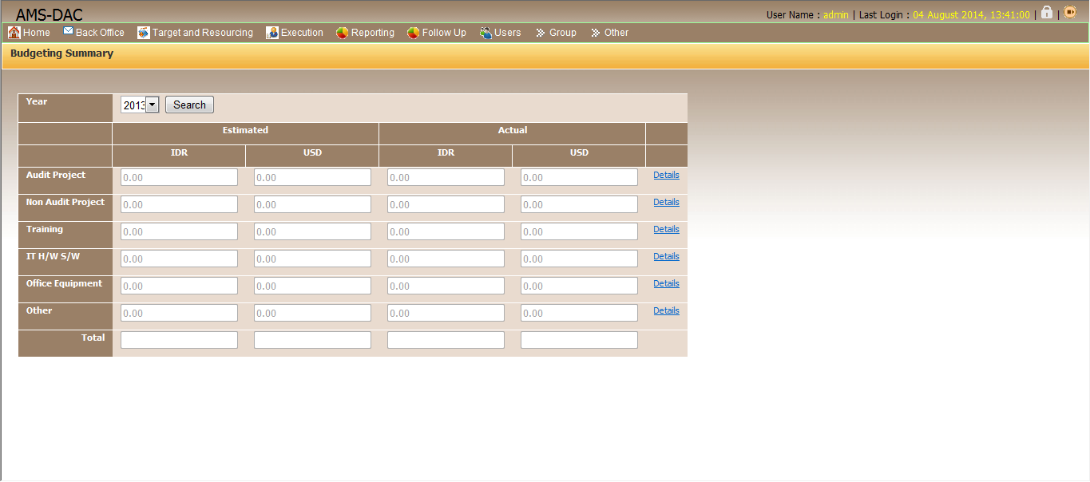Click the Total Estimated USD field
The width and height of the screenshot is (1090, 482).
(312, 340)
